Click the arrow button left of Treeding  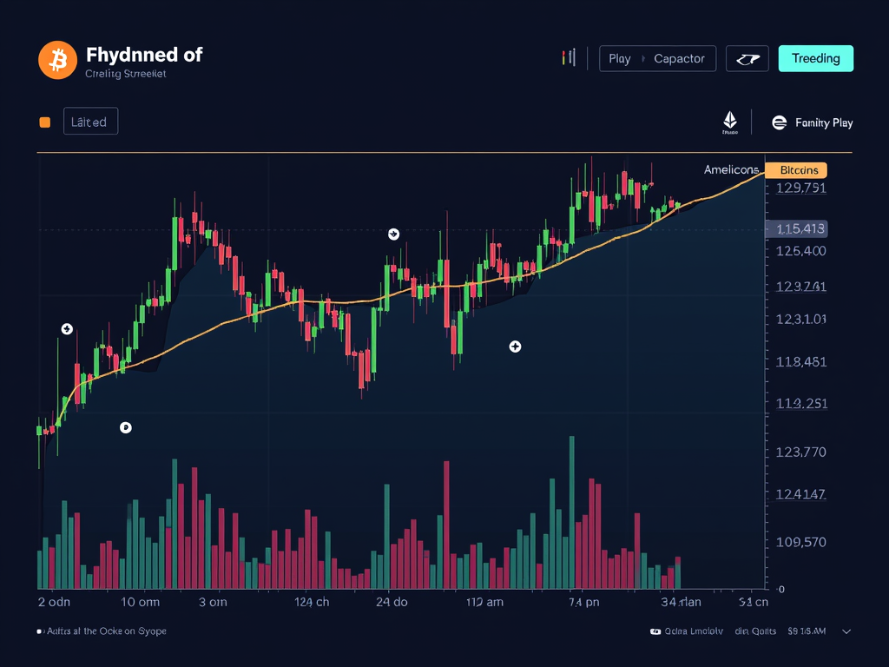click(x=747, y=58)
